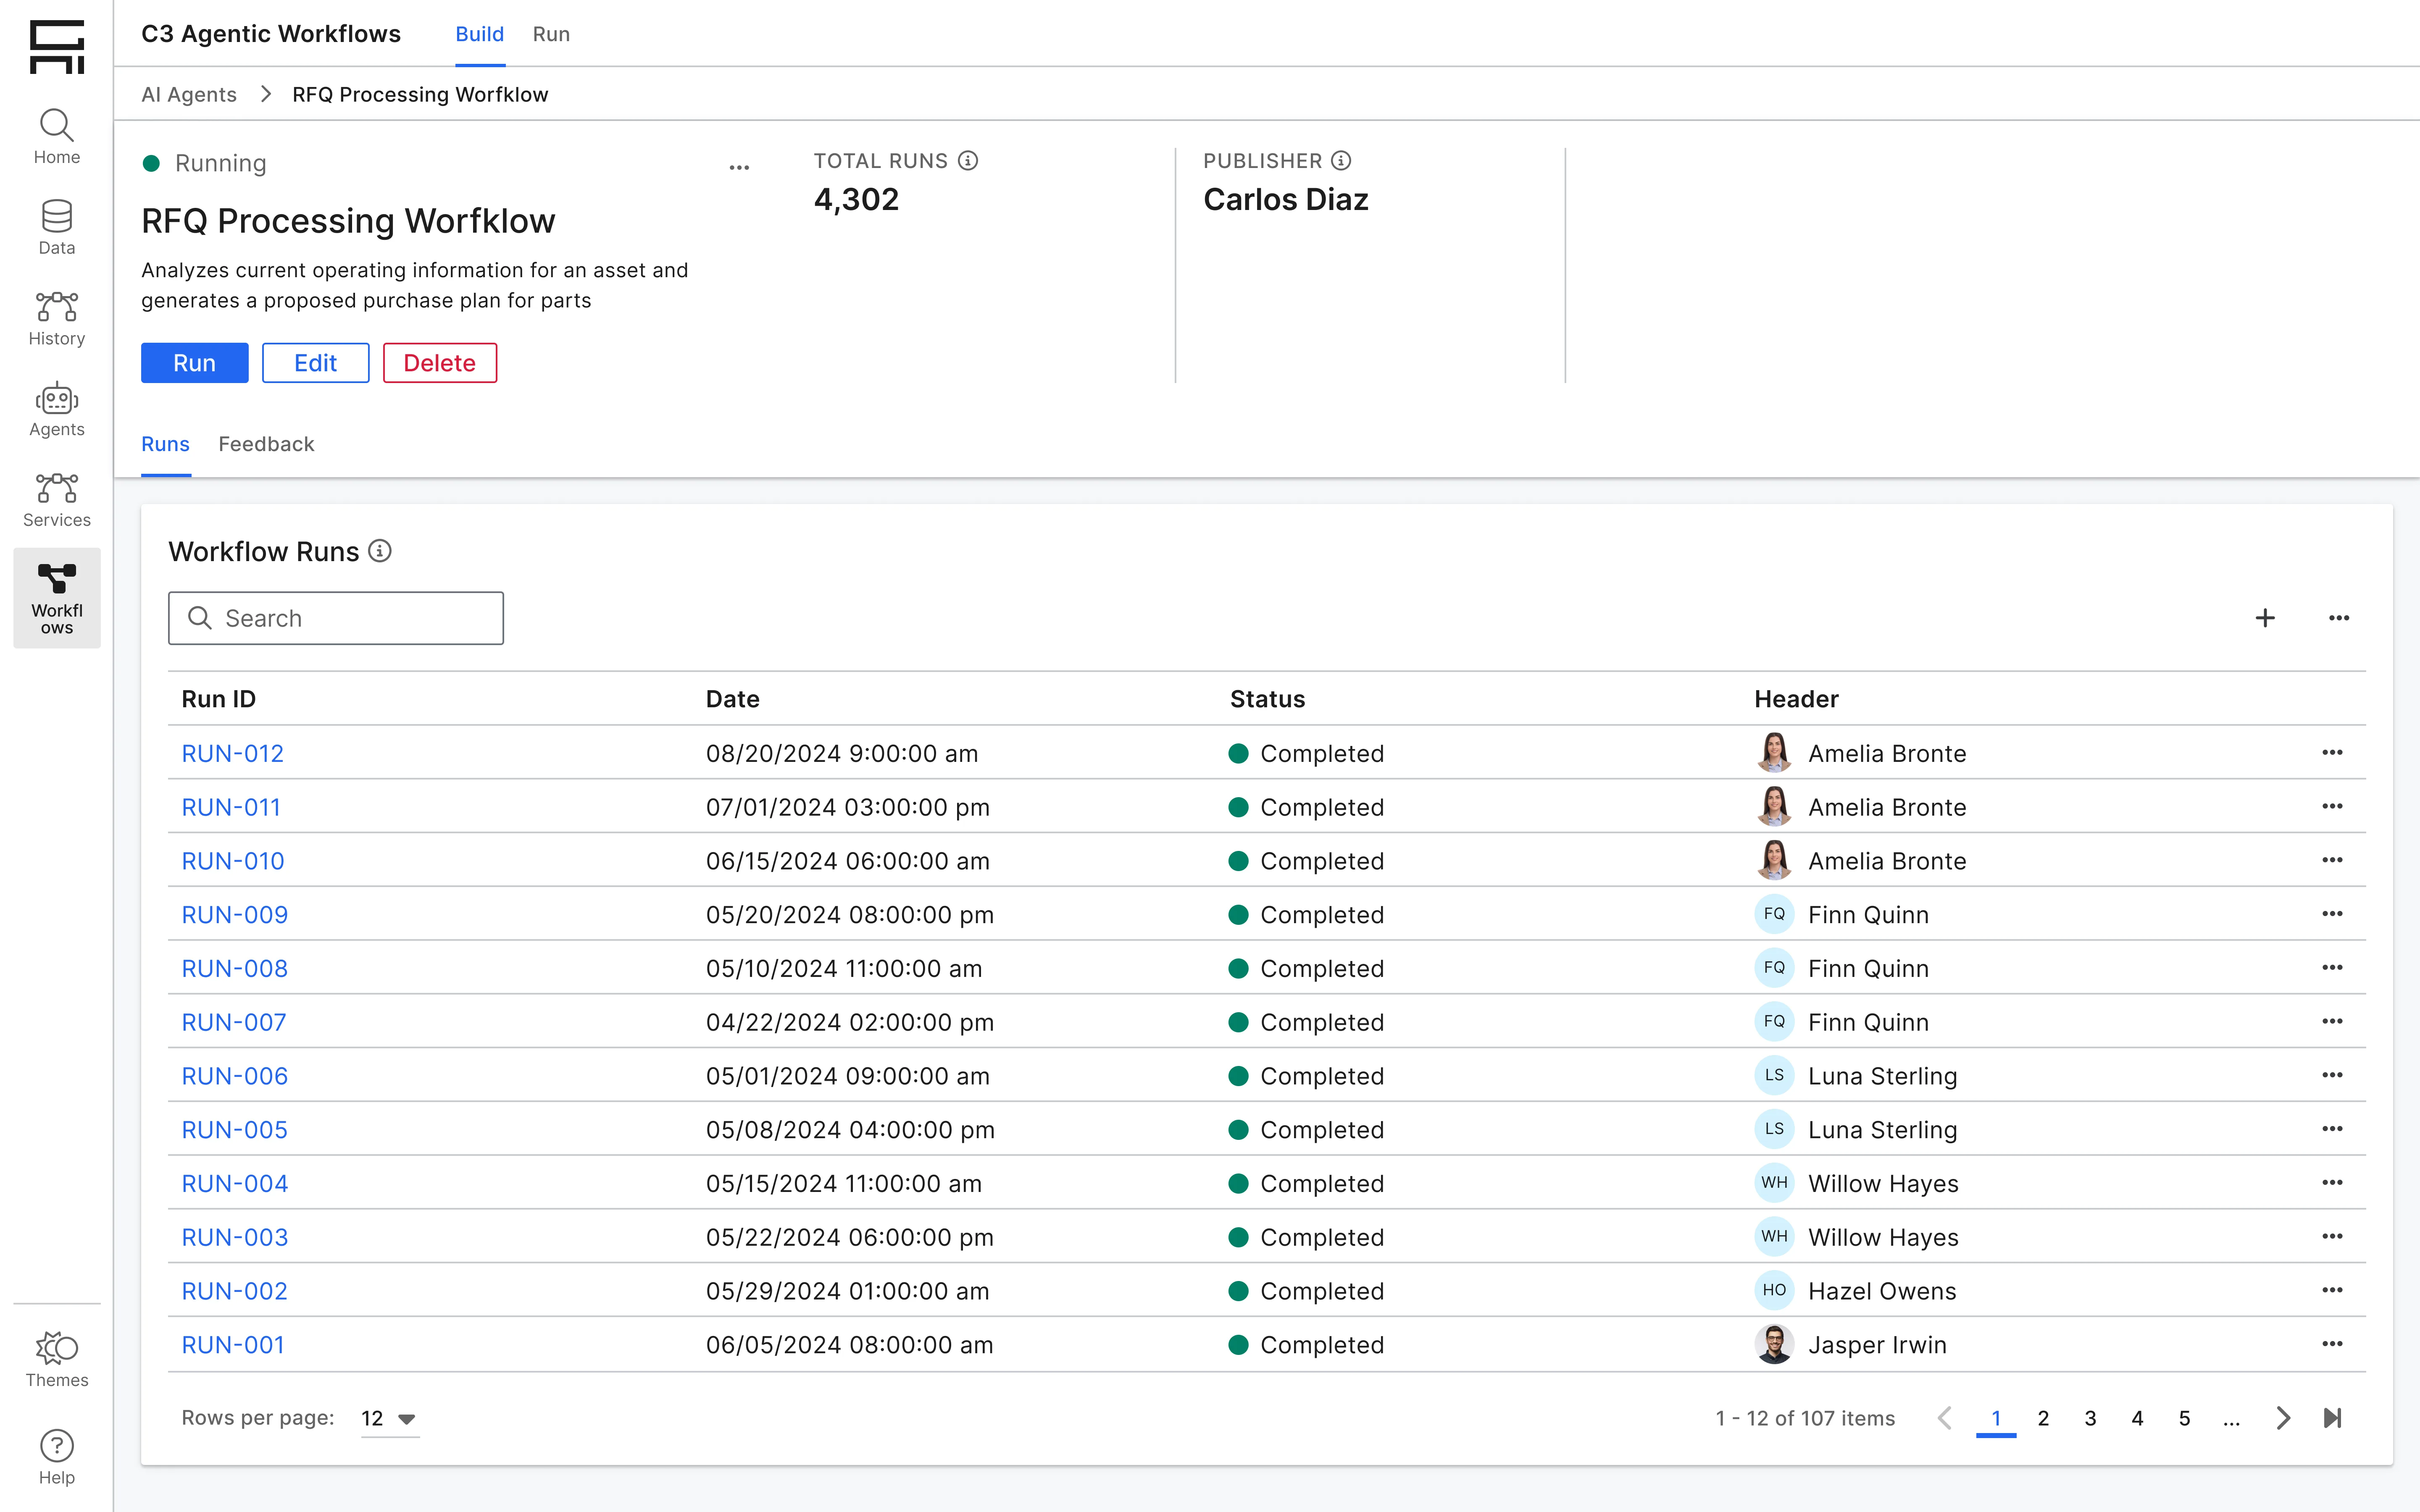Go to page 2

point(2043,1418)
